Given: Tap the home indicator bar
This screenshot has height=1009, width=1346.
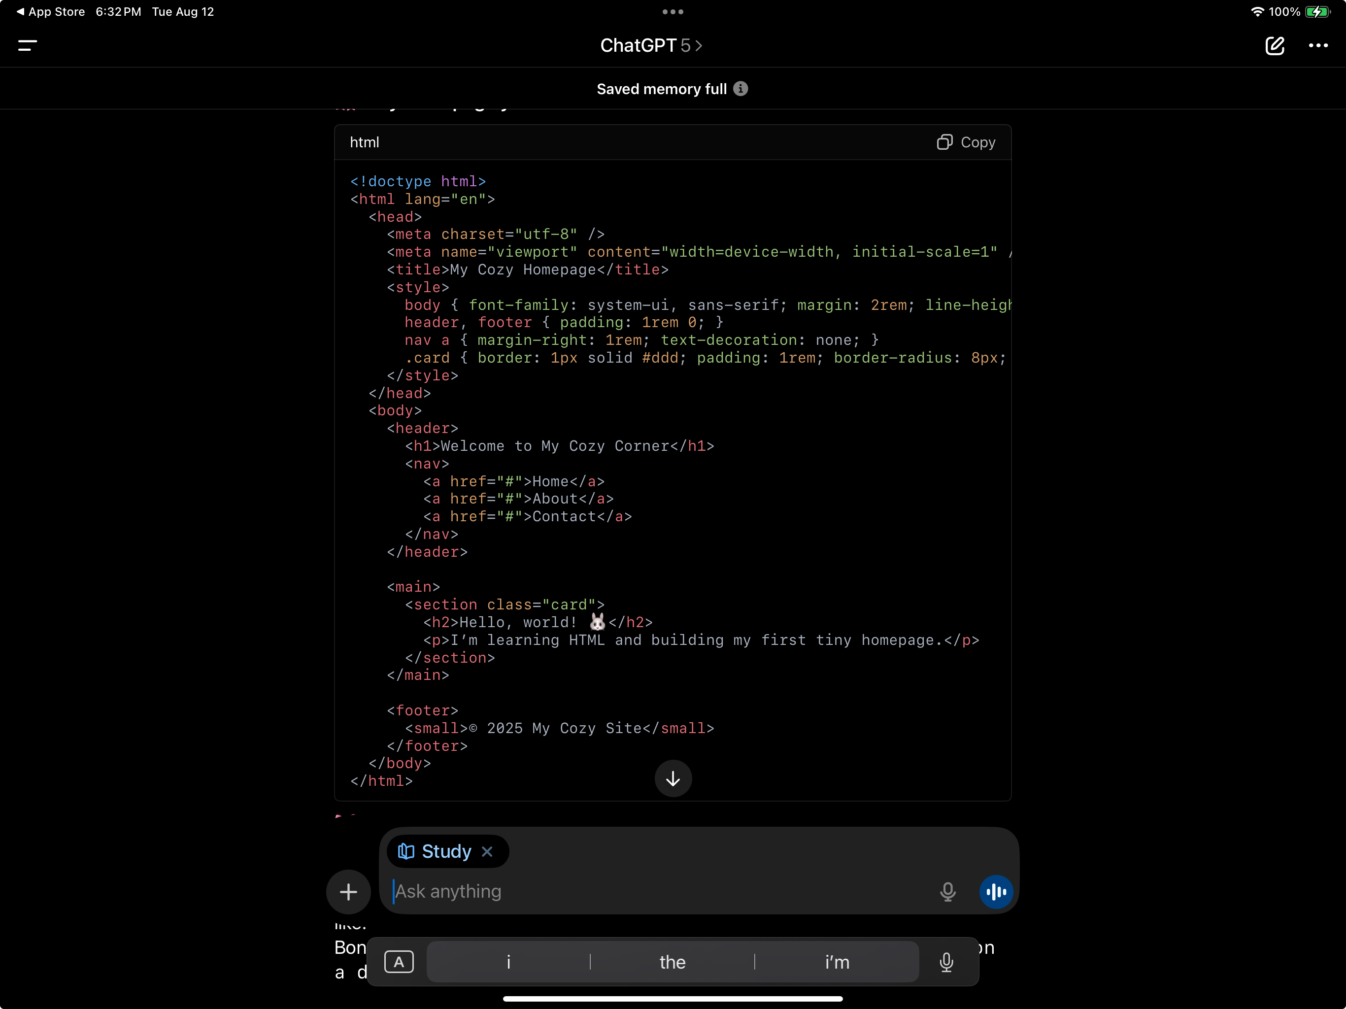Looking at the screenshot, I should [x=673, y=999].
